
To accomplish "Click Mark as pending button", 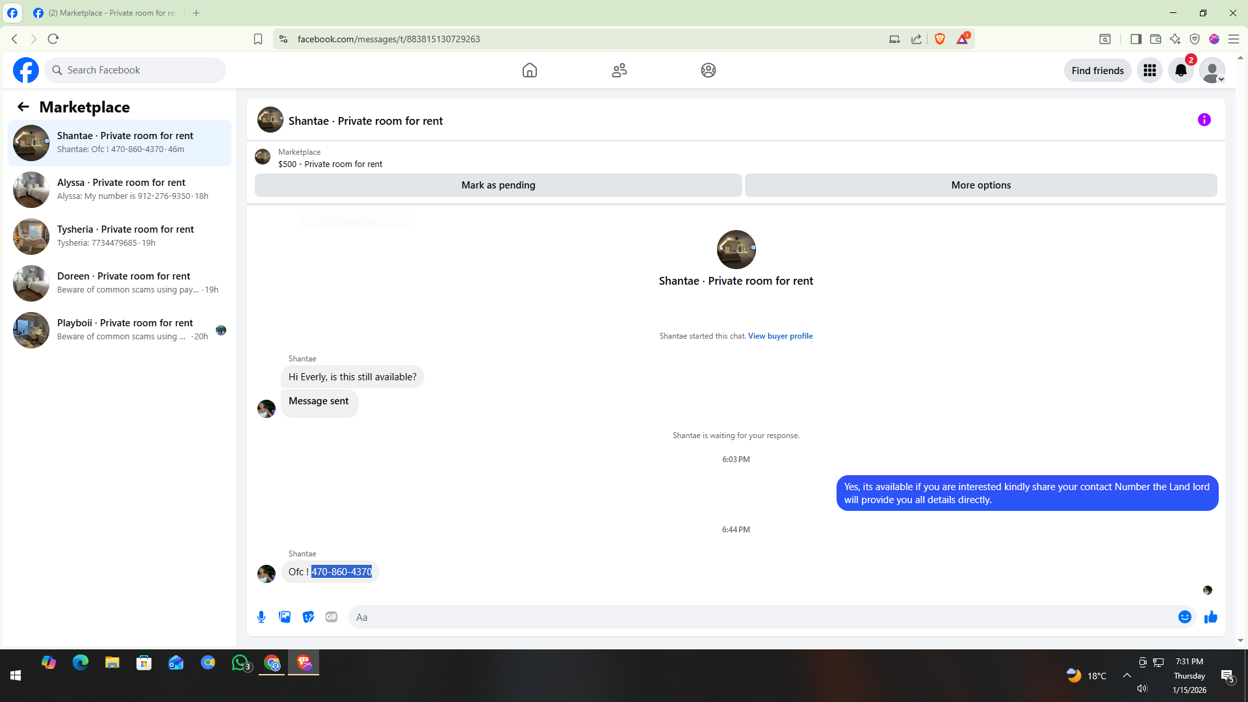I will pos(498,185).
